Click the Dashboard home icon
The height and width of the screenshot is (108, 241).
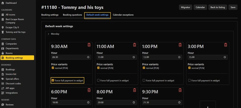click(x=3, y=3)
